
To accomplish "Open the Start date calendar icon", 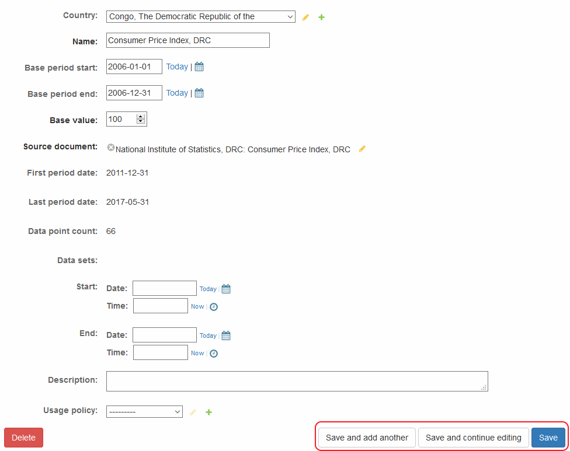I will [x=226, y=289].
